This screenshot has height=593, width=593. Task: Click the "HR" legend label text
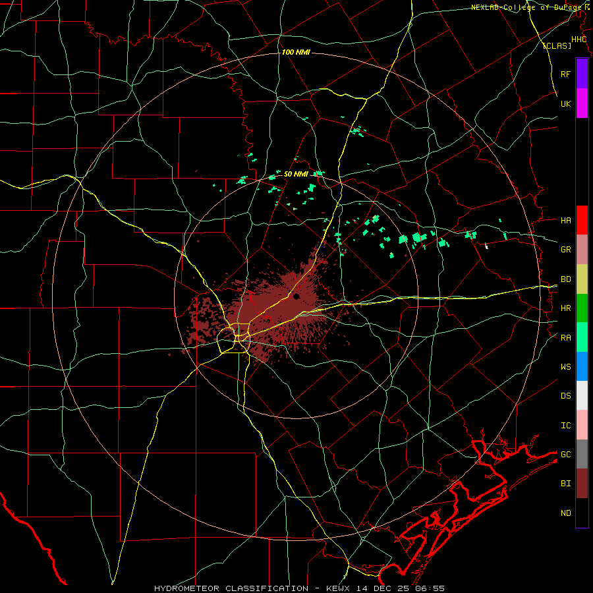click(565, 308)
